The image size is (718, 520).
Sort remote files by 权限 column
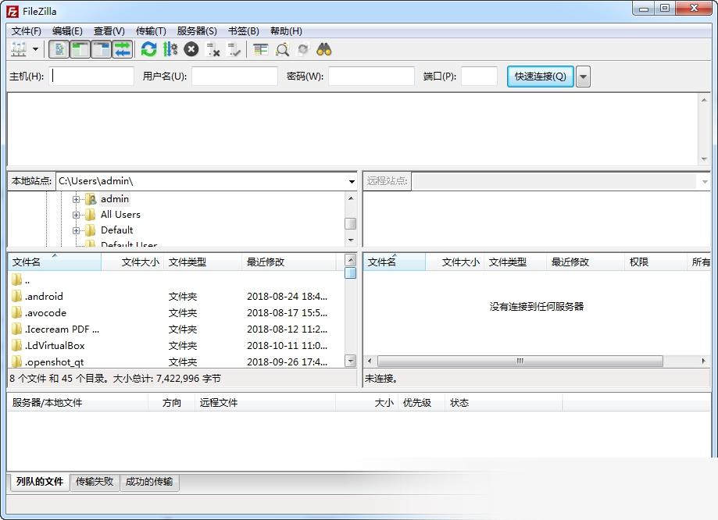pyautogui.click(x=655, y=262)
